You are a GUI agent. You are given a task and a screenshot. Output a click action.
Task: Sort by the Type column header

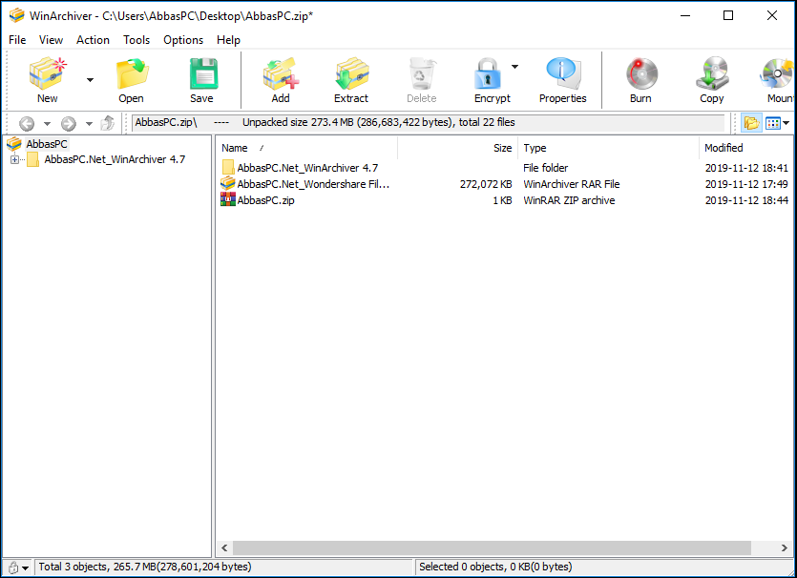608,148
